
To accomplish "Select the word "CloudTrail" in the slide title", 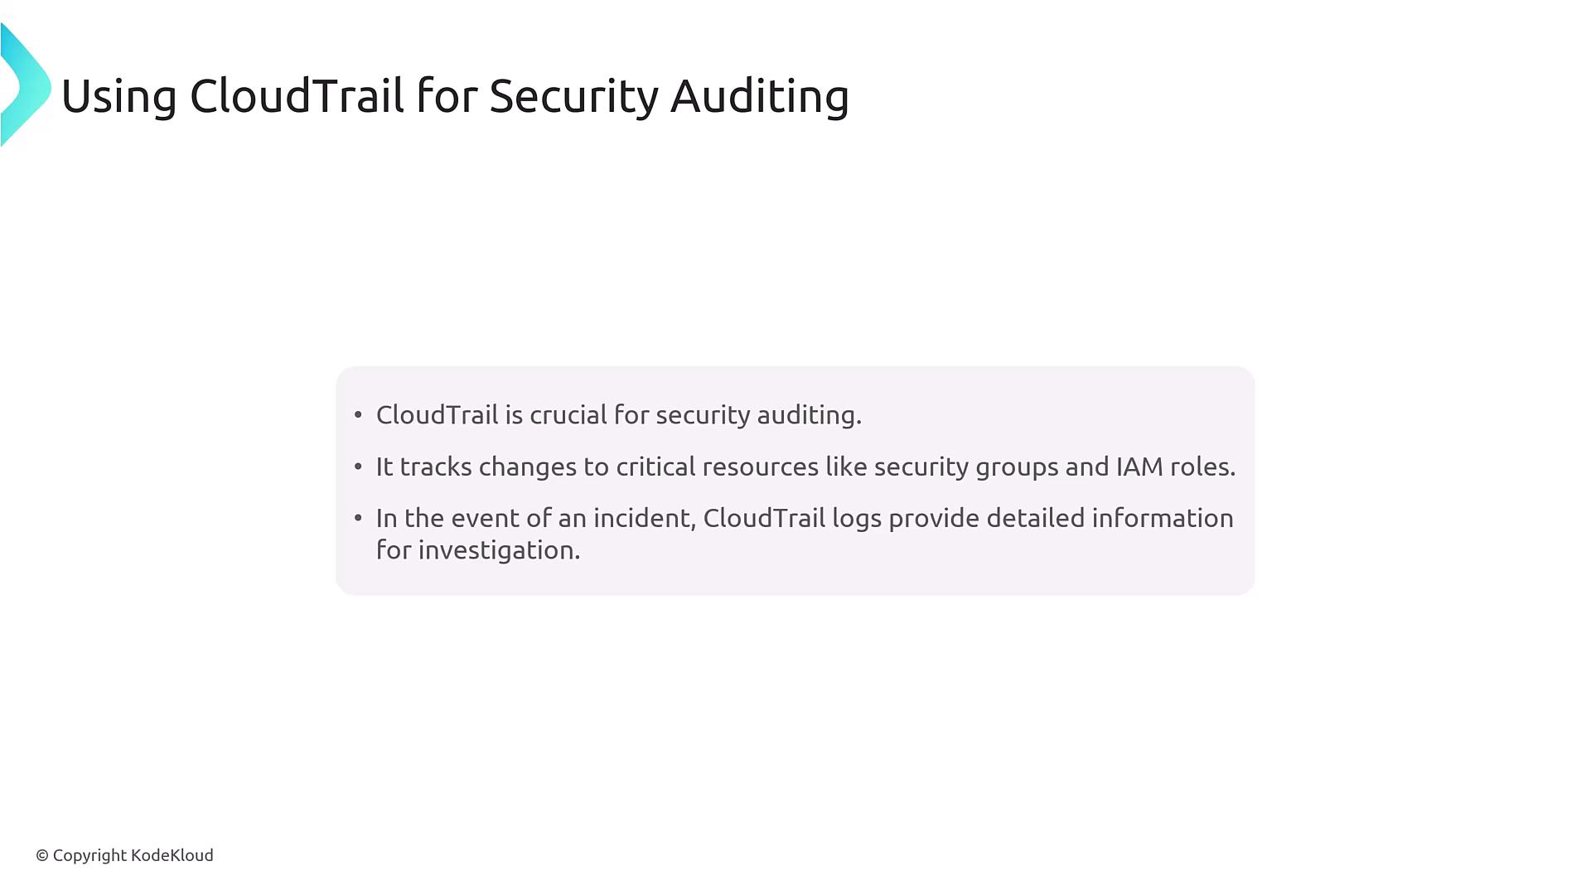I will [297, 96].
